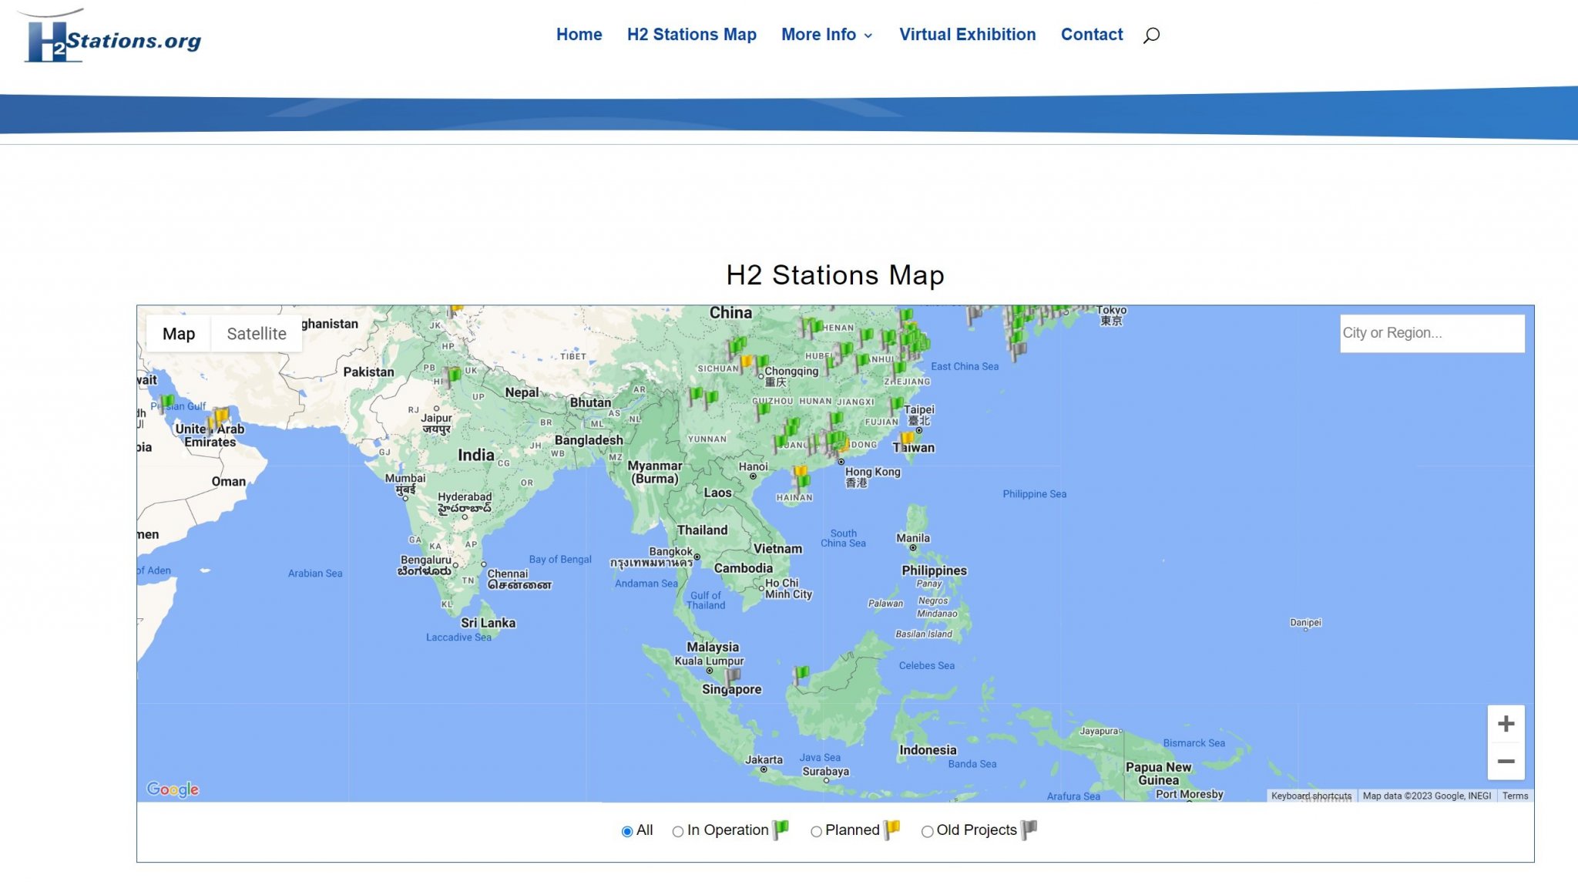Screen dimensions: 1578x885
Task: Open the H2 Stations Map page
Action: [x=691, y=35]
